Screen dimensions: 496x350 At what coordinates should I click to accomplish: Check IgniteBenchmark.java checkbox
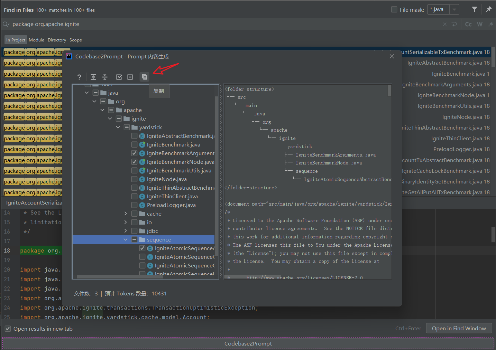134,144
